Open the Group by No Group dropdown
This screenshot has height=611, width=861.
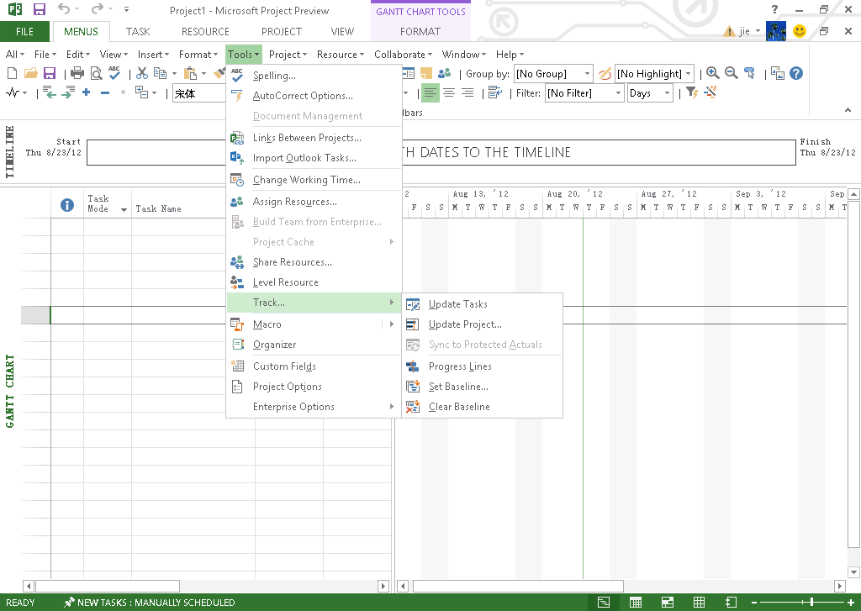click(x=588, y=74)
